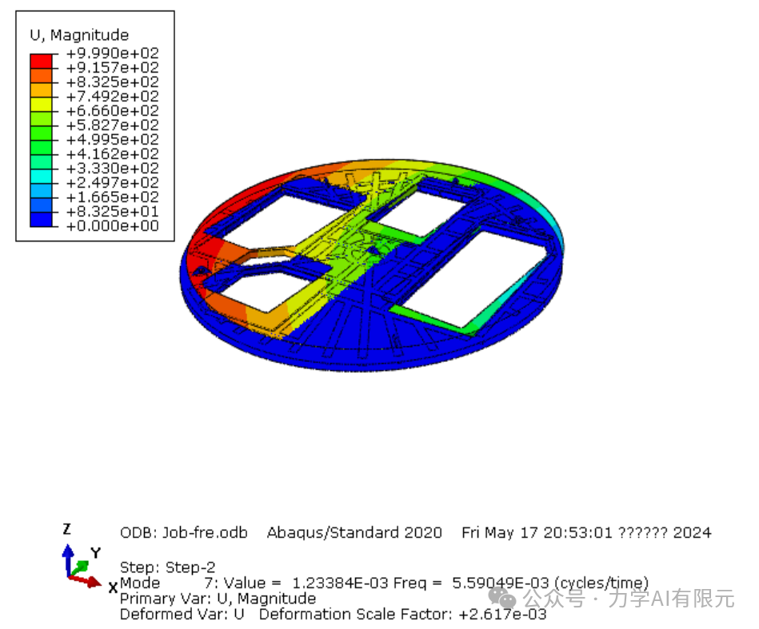
Task: Click the XYZ view triad icon
Action: (x=90, y=560)
